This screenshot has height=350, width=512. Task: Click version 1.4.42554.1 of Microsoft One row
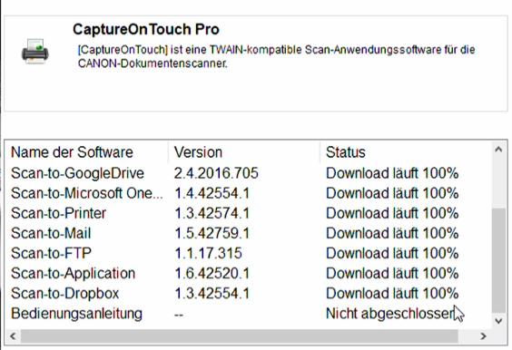point(212,193)
